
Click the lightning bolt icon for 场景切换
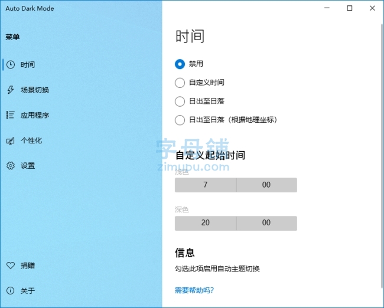click(10, 90)
